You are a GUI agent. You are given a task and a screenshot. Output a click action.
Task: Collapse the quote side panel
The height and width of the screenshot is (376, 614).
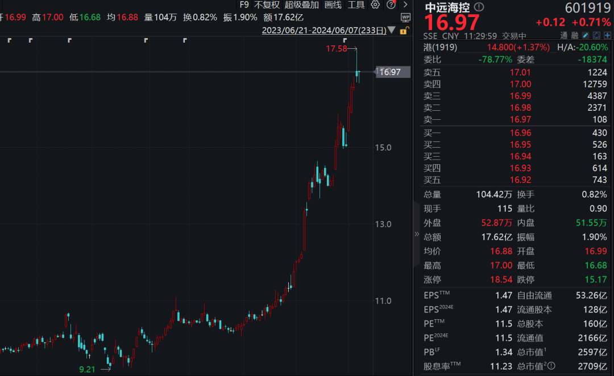[x=417, y=234]
